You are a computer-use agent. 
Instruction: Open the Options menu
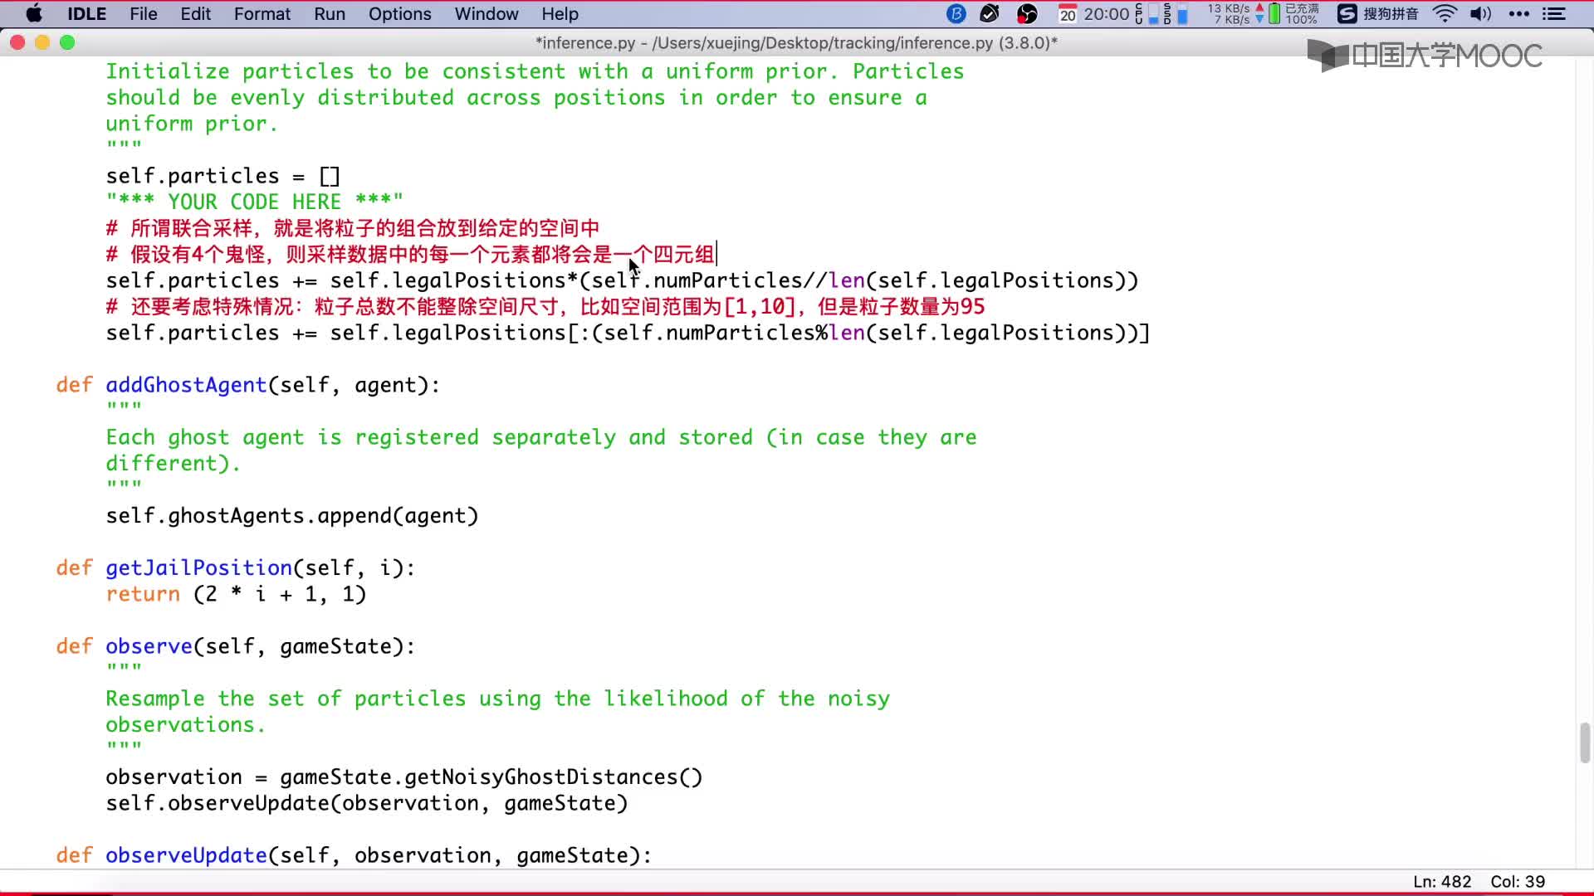[x=400, y=14]
